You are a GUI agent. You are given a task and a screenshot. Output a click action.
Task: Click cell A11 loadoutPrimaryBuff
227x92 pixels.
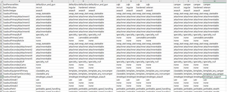coord(19,35)
